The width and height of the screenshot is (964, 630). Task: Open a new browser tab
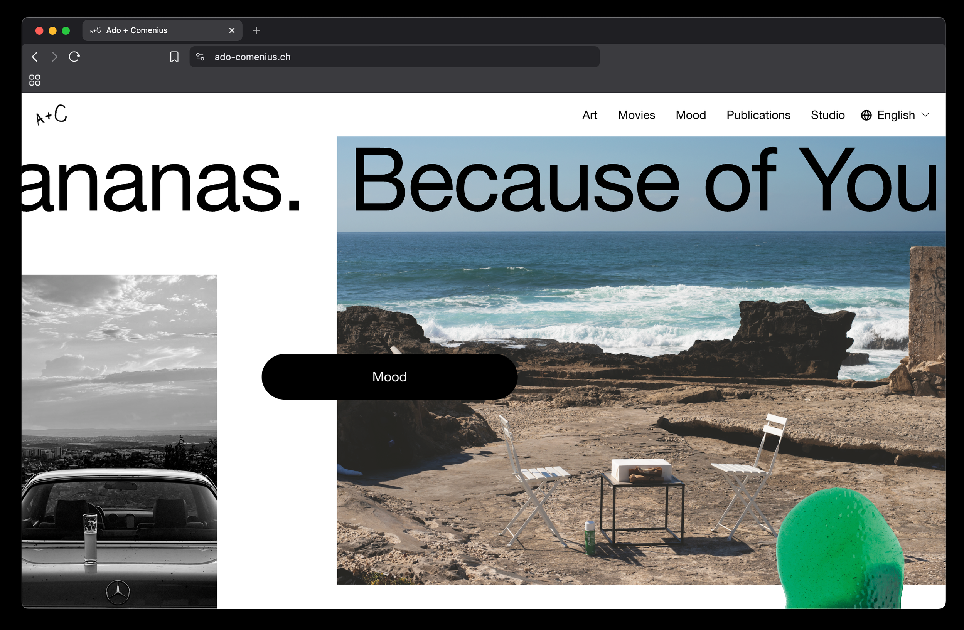256,30
